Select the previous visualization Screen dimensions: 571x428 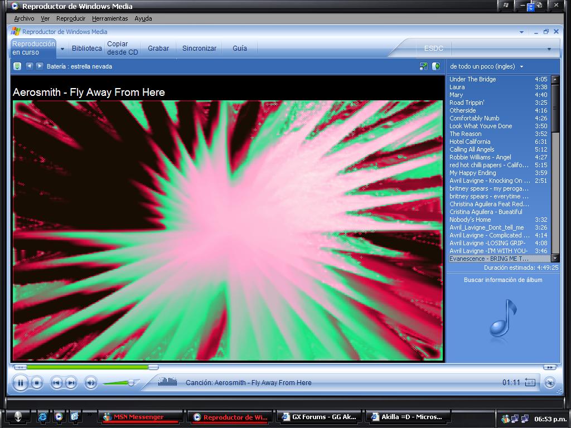tap(30, 66)
